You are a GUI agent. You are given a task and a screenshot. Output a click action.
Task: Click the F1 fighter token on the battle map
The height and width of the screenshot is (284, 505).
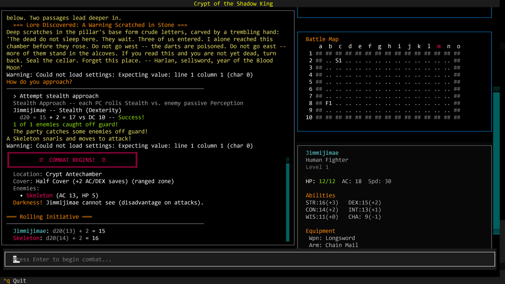coord(329,103)
